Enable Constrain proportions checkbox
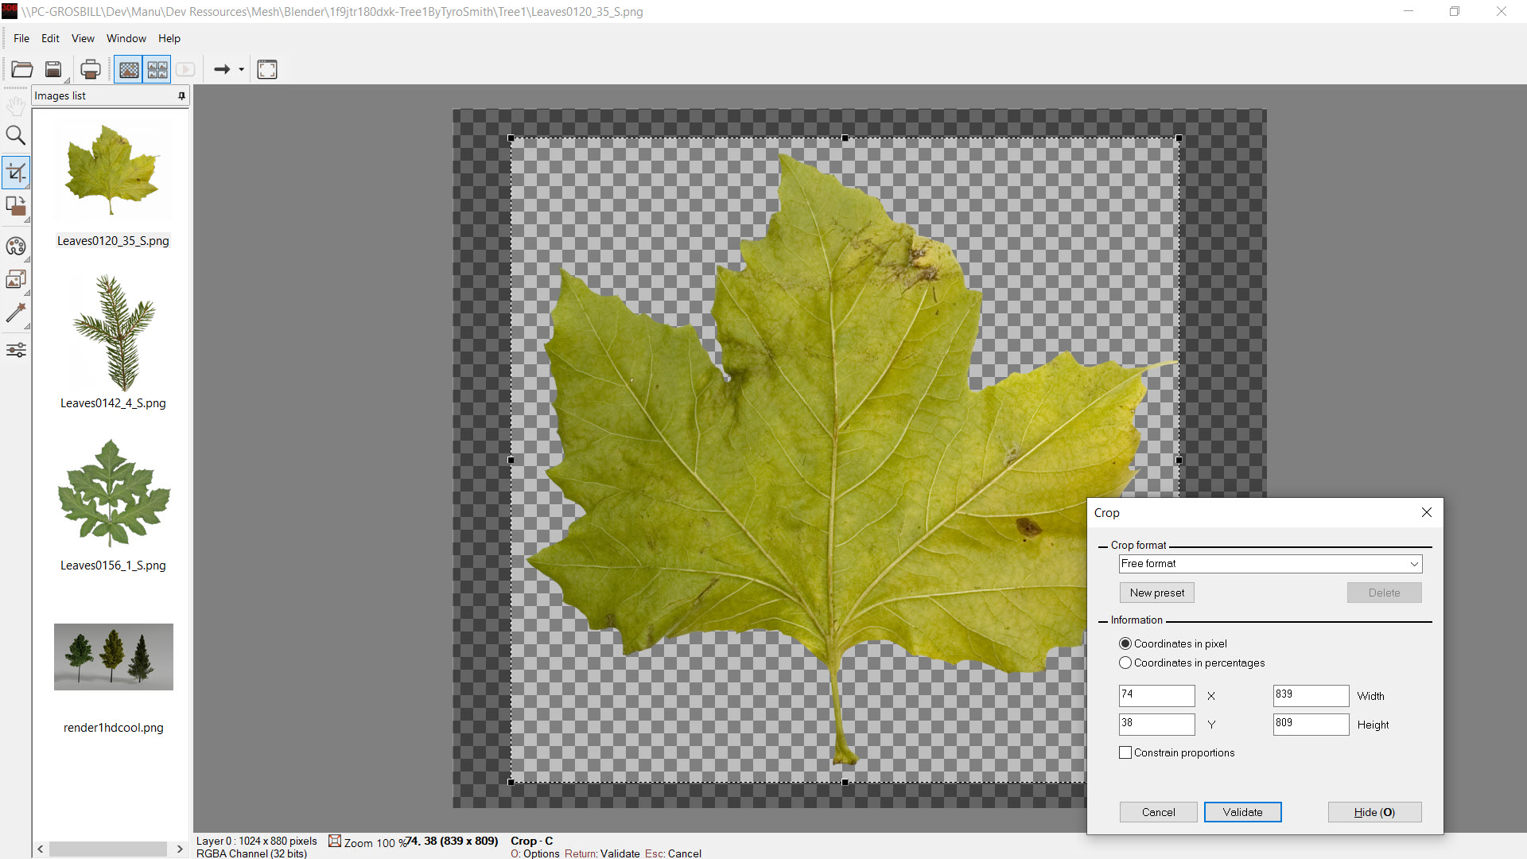The width and height of the screenshot is (1527, 859). click(1125, 752)
